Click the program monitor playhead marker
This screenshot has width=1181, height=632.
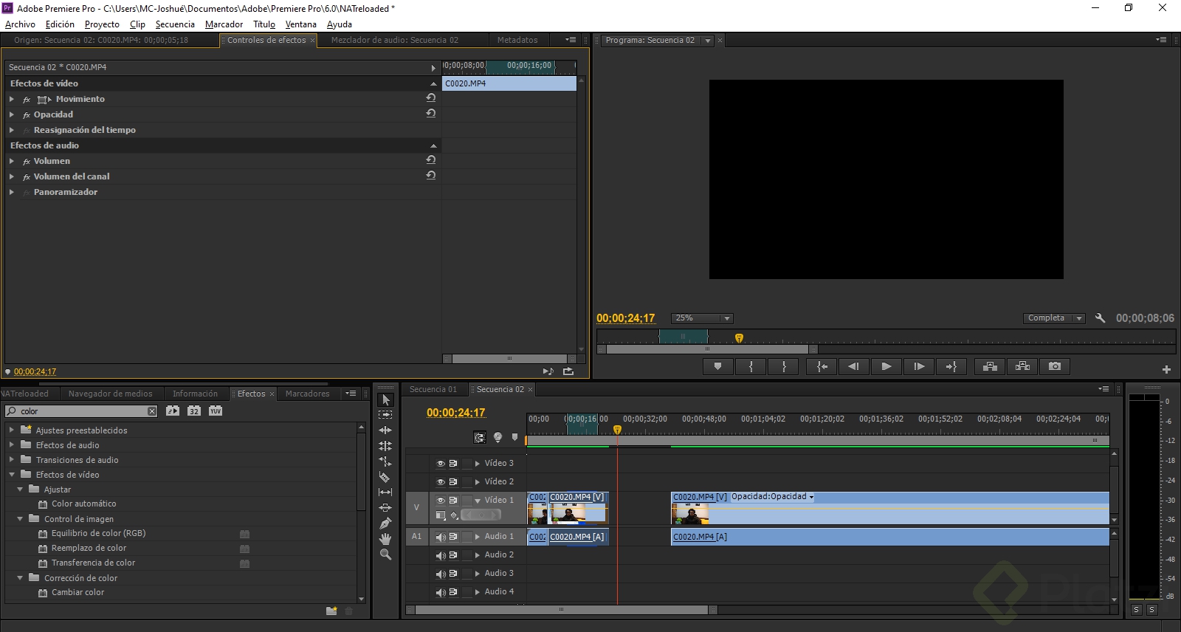[739, 337]
